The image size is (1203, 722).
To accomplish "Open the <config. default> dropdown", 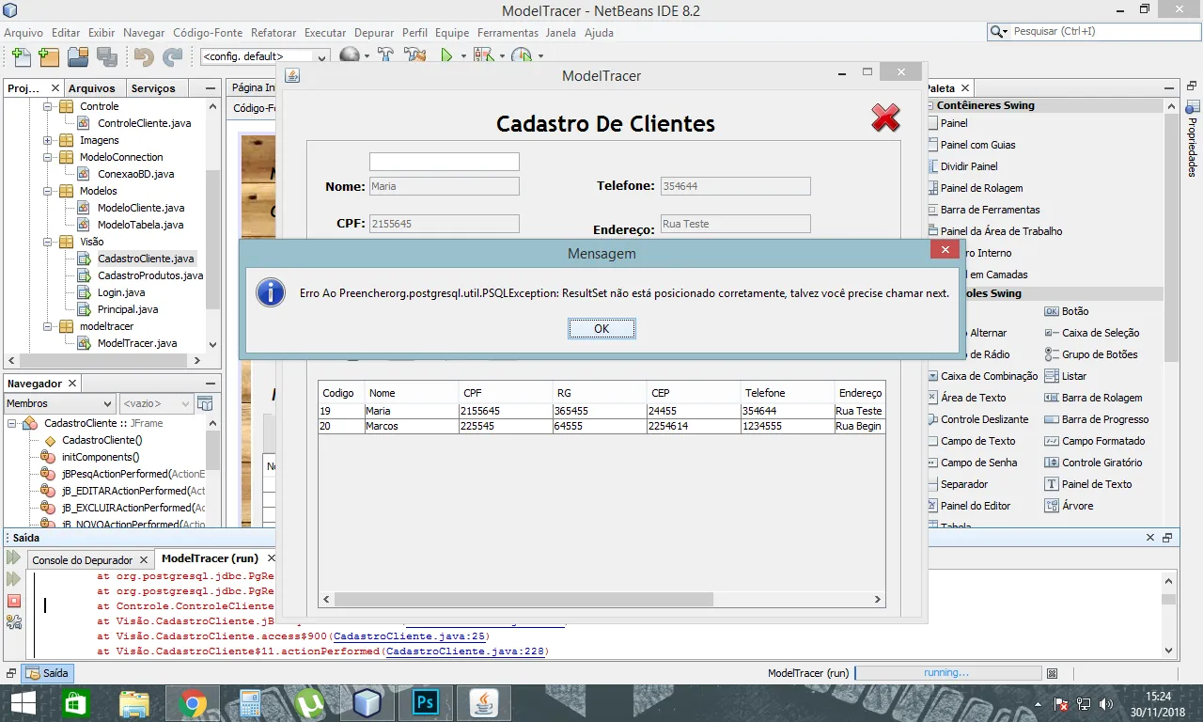I will tap(264, 56).
